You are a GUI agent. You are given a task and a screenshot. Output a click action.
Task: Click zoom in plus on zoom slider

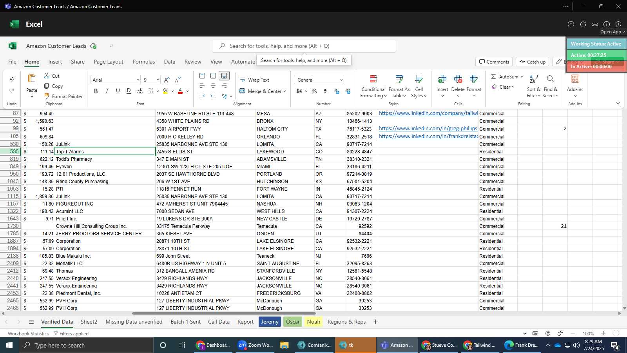[x=603, y=333]
